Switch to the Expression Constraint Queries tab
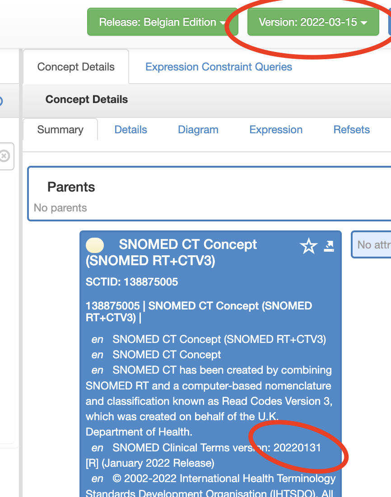The height and width of the screenshot is (497, 391). click(x=219, y=67)
